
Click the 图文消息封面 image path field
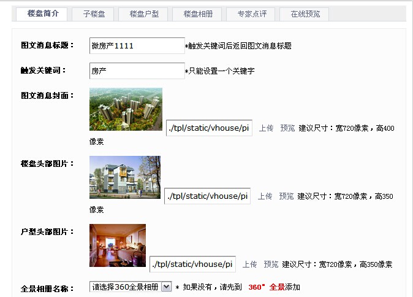[x=209, y=128]
